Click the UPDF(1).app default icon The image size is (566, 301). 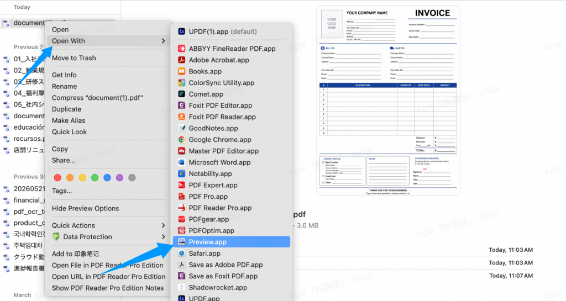click(x=181, y=31)
